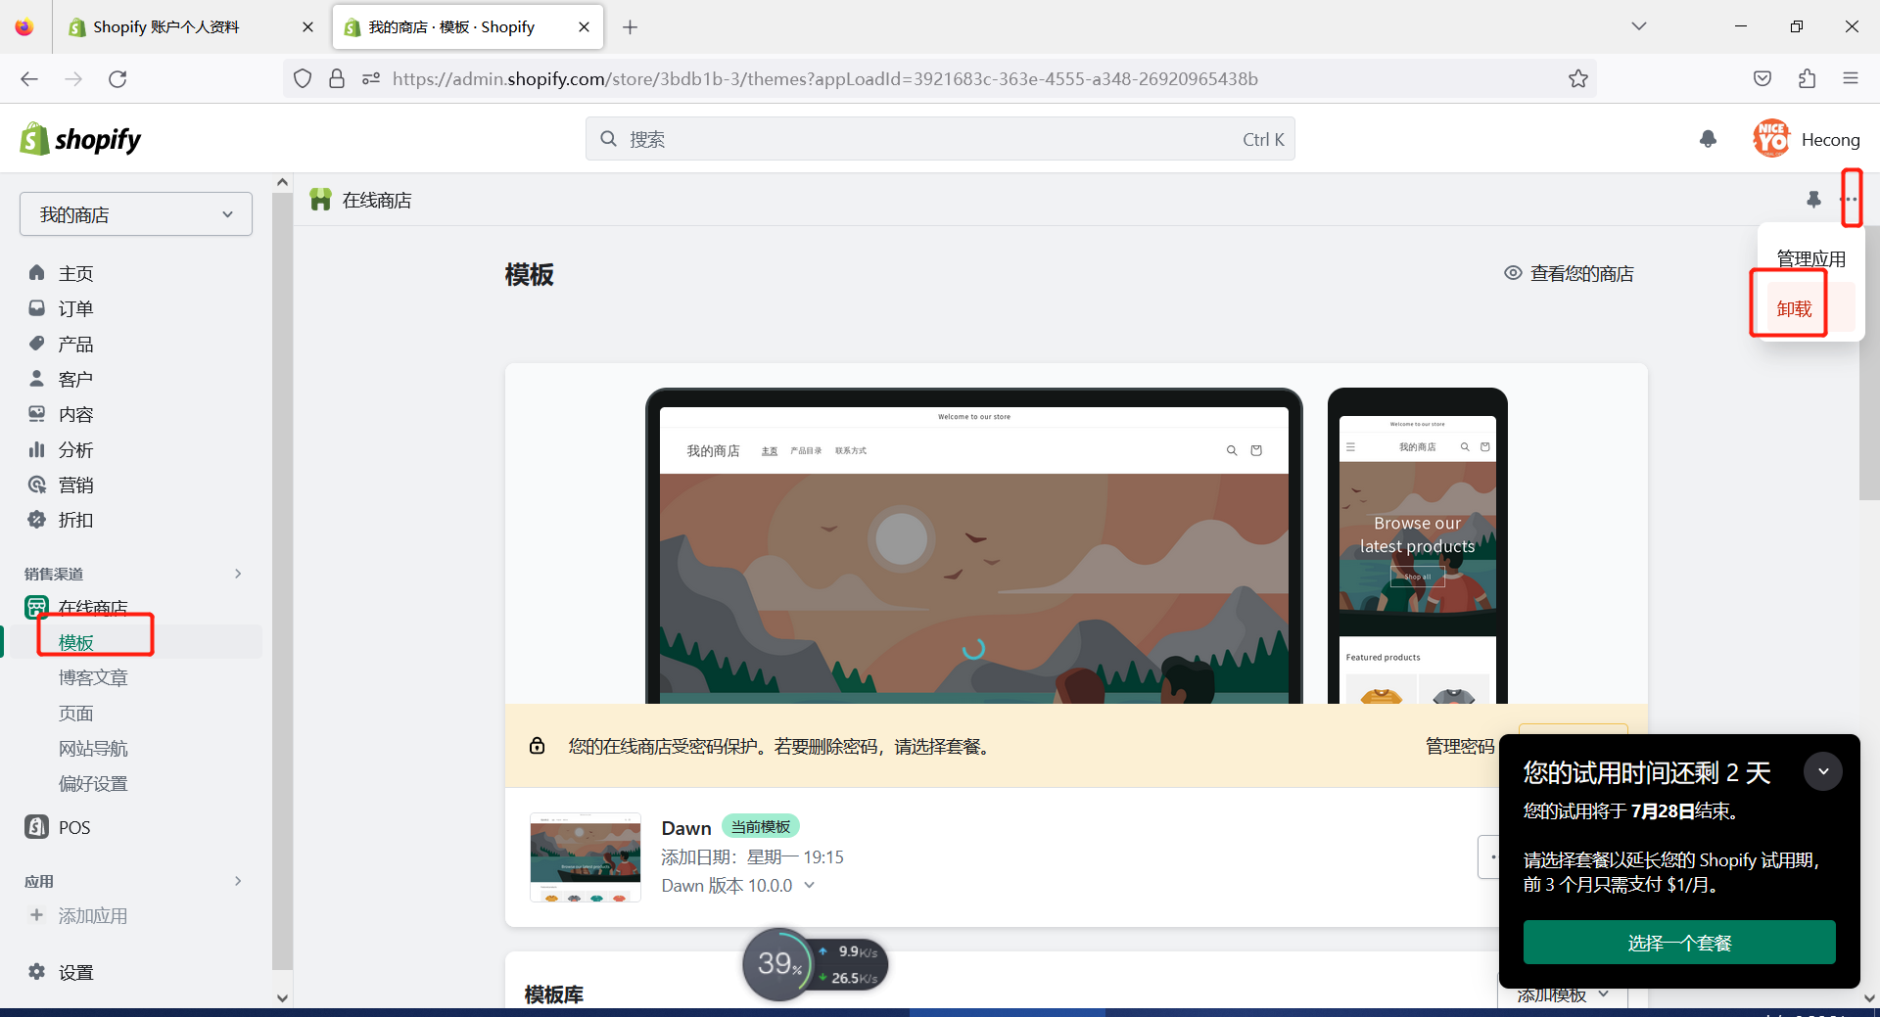Click the 折扣 discount icon
1880x1017 pixels.
pyautogui.click(x=37, y=519)
